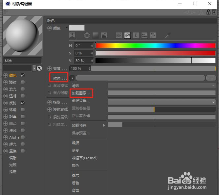The image size is (219, 195).
Task: Choose 清除 from the texture menu
Action: (76, 86)
